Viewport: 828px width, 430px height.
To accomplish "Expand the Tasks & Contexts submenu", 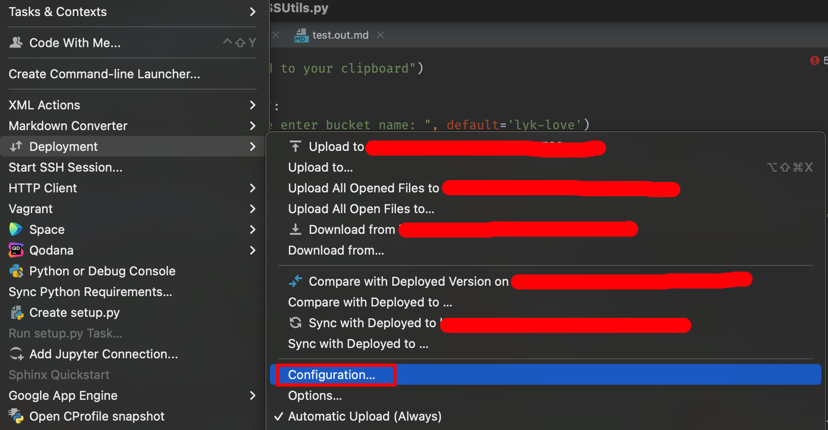I will [252, 12].
